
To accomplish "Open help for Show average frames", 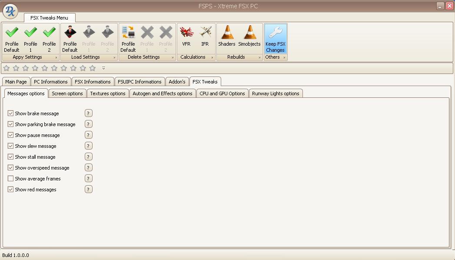I will 89,178.
